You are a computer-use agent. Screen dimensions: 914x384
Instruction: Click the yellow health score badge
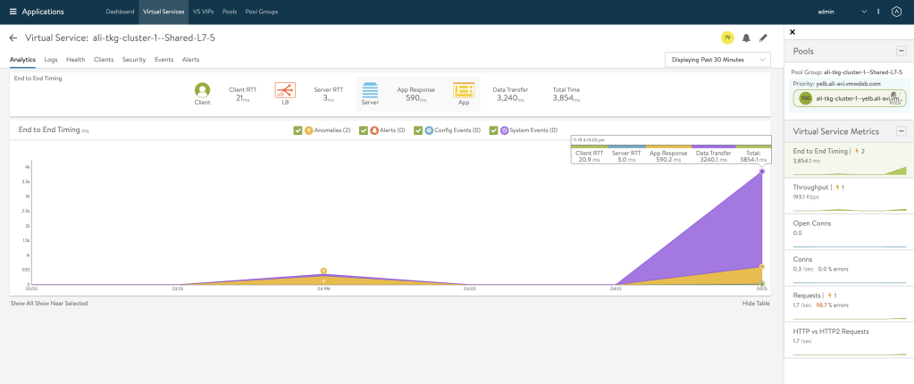(x=727, y=38)
